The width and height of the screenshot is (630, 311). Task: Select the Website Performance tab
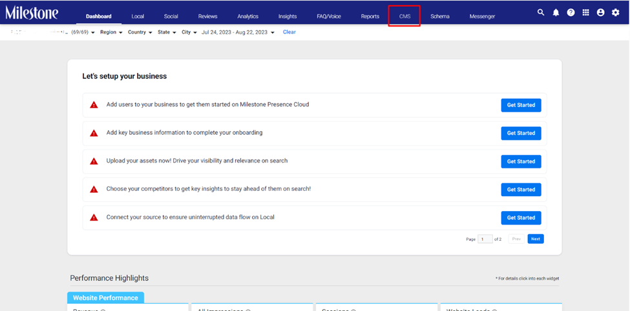[105, 297]
